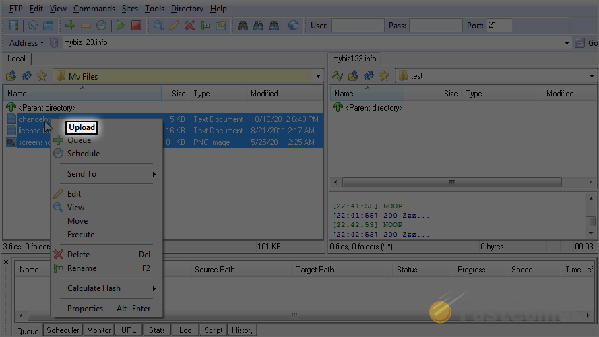The image size is (599, 337).
Task: Click the clock Schedule toolbar icon
Action: click(x=101, y=26)
